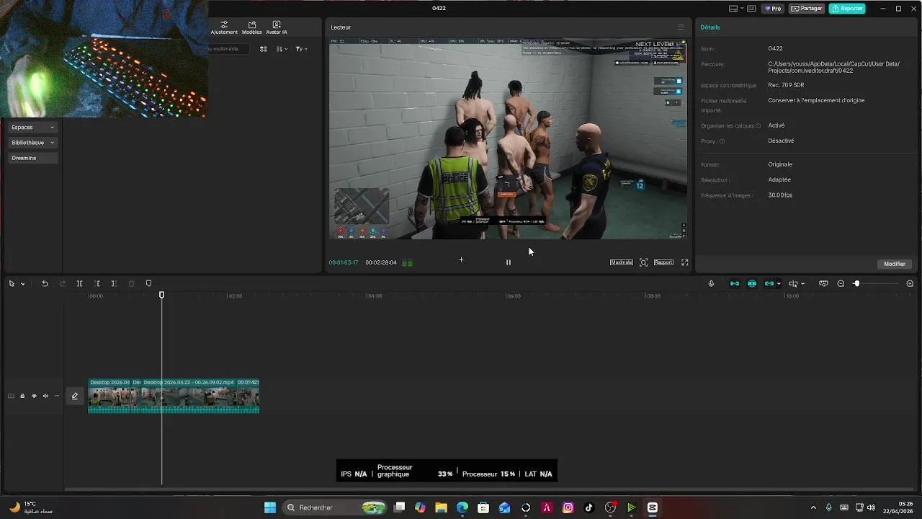Start voice recording with microphone icon
Image resolution: width=922 pixels, height=519 pixels.
click(711, 284)
